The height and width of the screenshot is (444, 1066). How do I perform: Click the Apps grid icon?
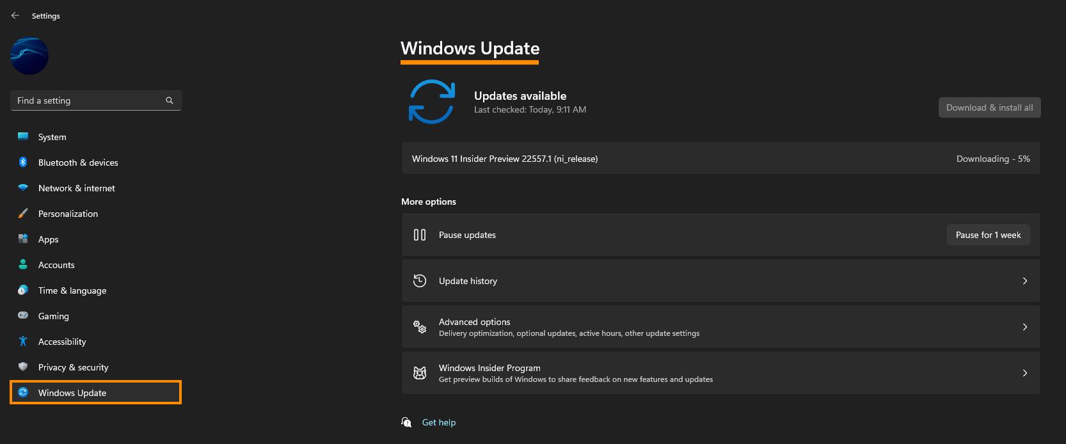pos(23,239)
